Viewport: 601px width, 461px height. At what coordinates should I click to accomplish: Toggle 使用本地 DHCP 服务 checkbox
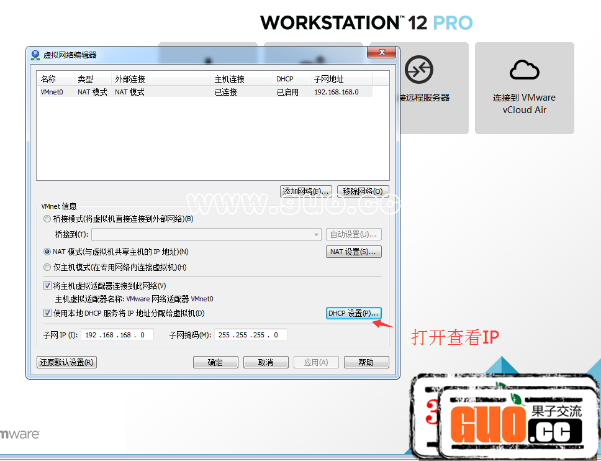(48, 313)
